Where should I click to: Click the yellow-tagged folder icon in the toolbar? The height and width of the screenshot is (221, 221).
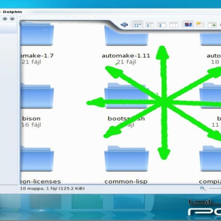click(x=200, y=24)
